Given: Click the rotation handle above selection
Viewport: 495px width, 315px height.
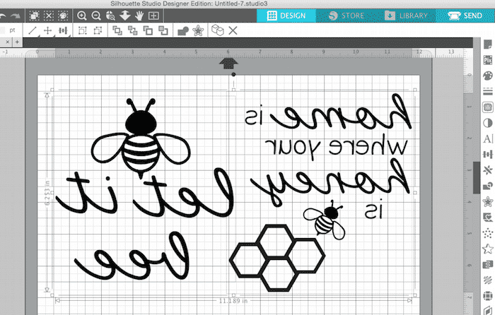Looking at the screenshot, I should [233, 74].
